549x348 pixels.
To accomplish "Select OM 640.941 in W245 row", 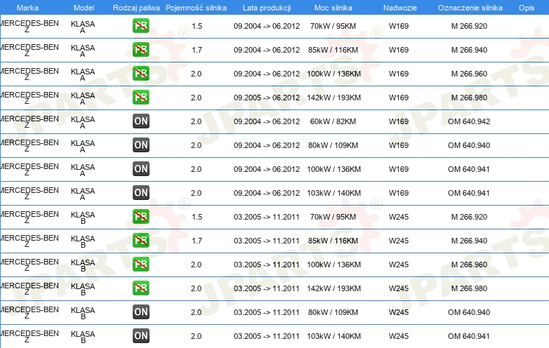I will (469, 336).
